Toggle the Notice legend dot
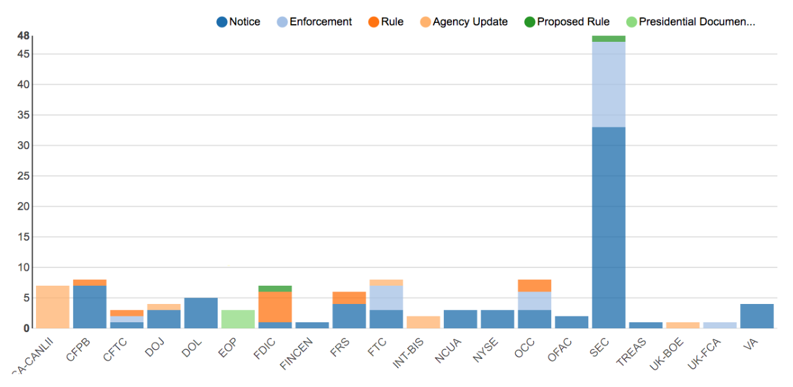 222,22
